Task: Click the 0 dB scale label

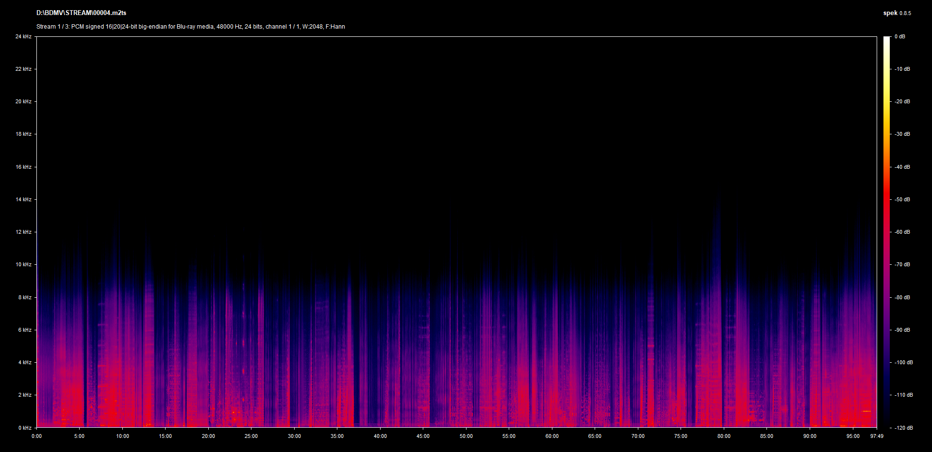Action: coord(900,36)
